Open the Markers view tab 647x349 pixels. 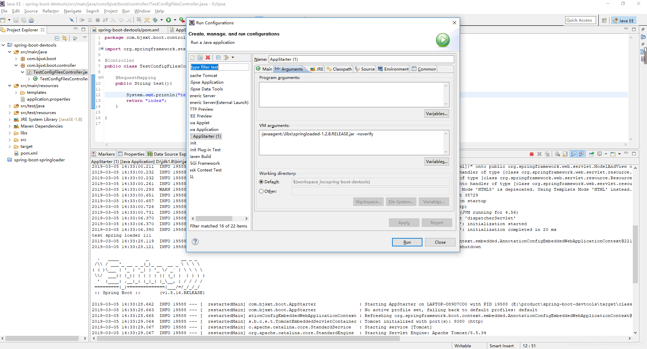tap(103, 154)
